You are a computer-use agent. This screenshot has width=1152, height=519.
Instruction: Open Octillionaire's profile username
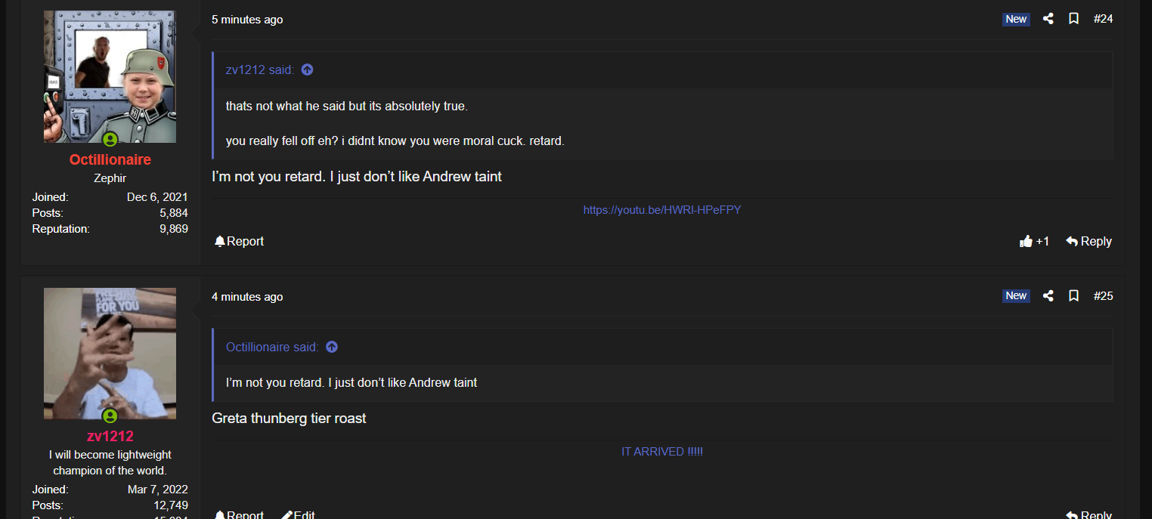(110, 159)
